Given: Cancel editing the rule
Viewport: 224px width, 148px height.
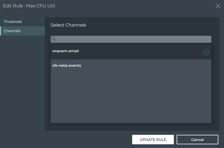Looking at the screenshot, I should point(197,140).
